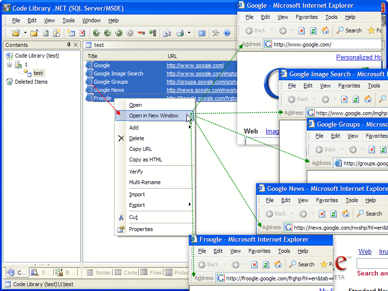388x291 pixels.
Task: Click the printer icon in Code Library toolbar
Action: (x=180, y=33)
